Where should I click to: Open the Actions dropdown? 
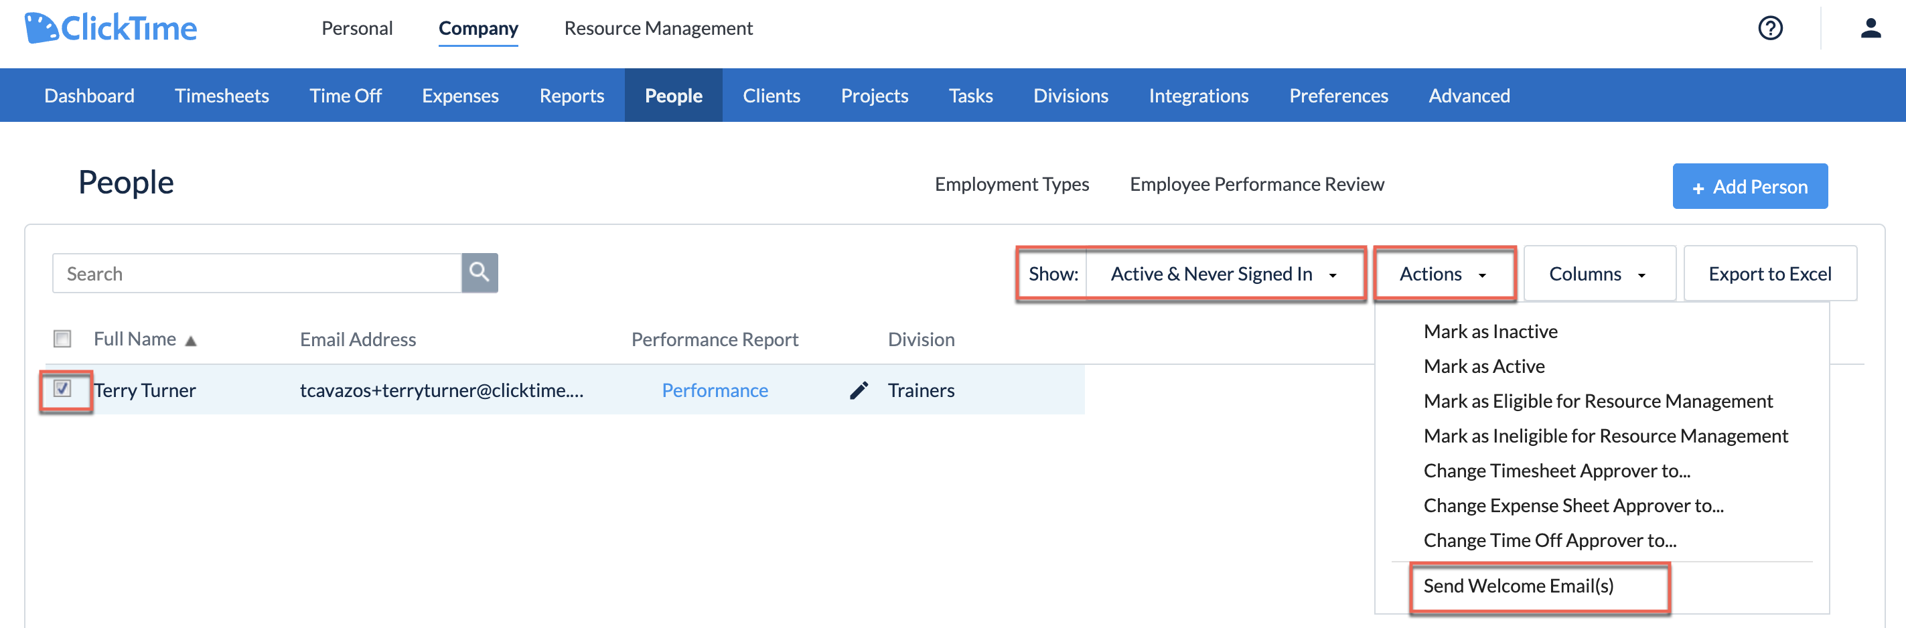[1443, 274]
